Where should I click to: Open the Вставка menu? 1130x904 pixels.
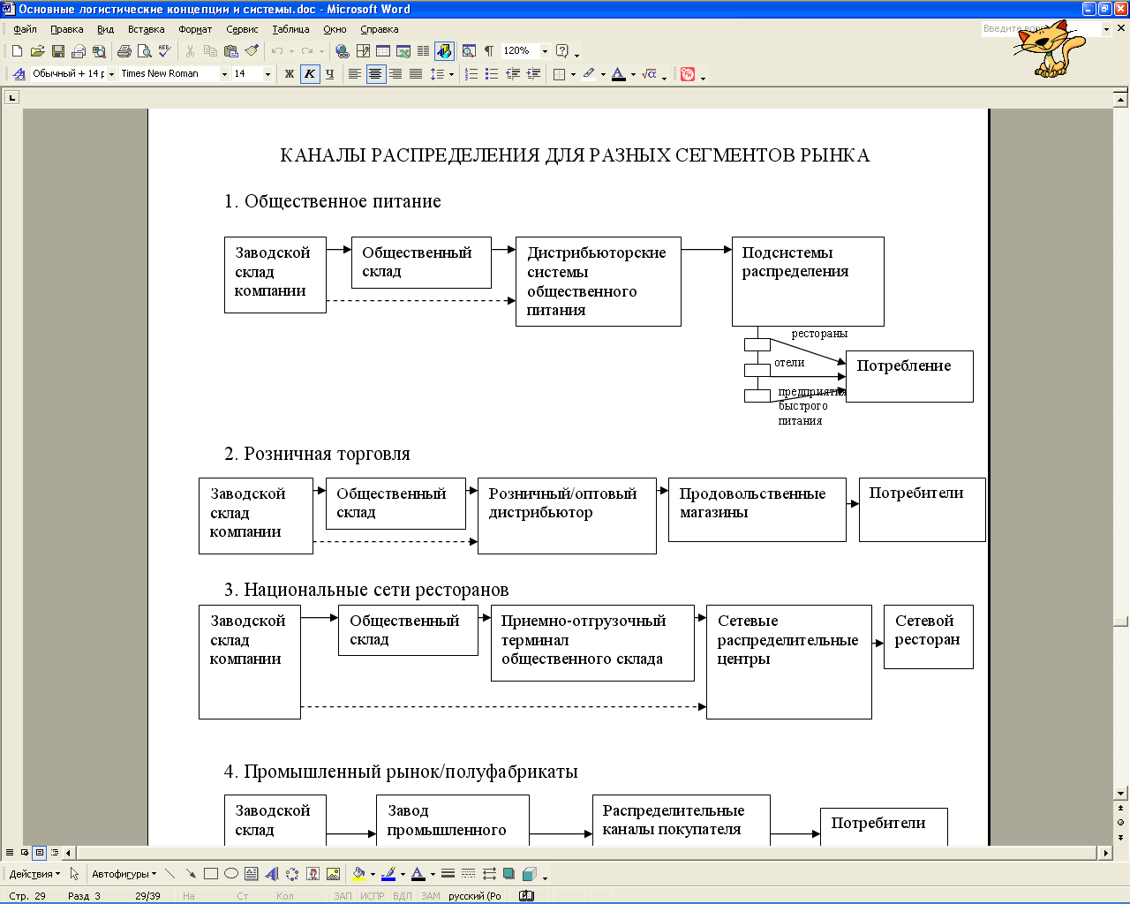pyautogui.click(x=146, y=29)
